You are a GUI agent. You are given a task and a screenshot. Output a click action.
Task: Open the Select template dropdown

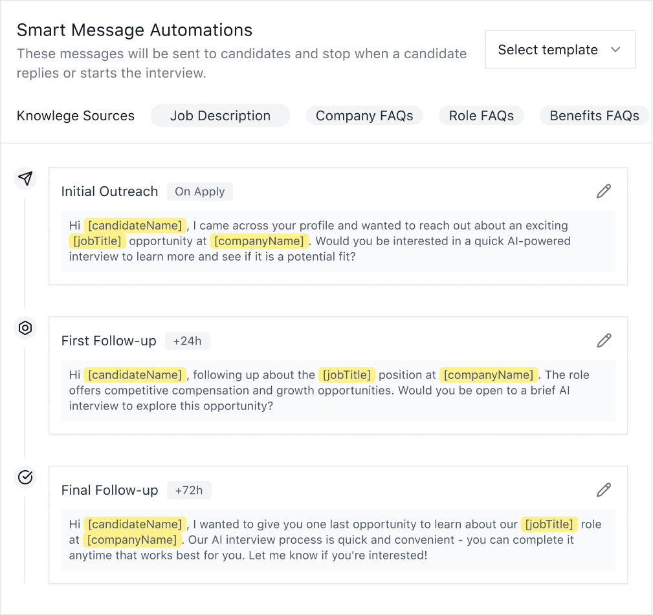coord(559,49)
